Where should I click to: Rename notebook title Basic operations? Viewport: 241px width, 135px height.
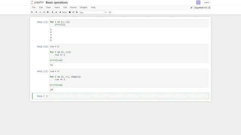(56, 3)
